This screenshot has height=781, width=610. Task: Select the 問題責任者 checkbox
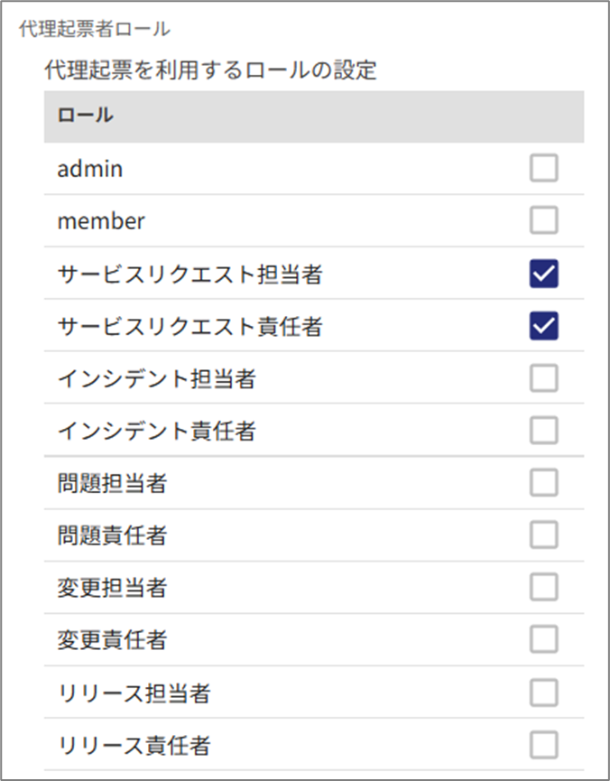[x=543, y=535]
